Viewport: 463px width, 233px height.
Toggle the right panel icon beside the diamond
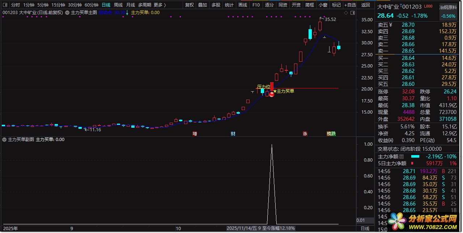pyautogui.click(x=353, y=13)
